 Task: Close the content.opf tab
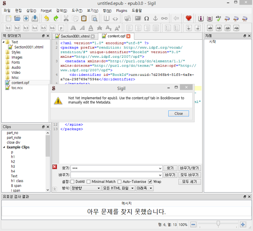click(x=128, y=36)
